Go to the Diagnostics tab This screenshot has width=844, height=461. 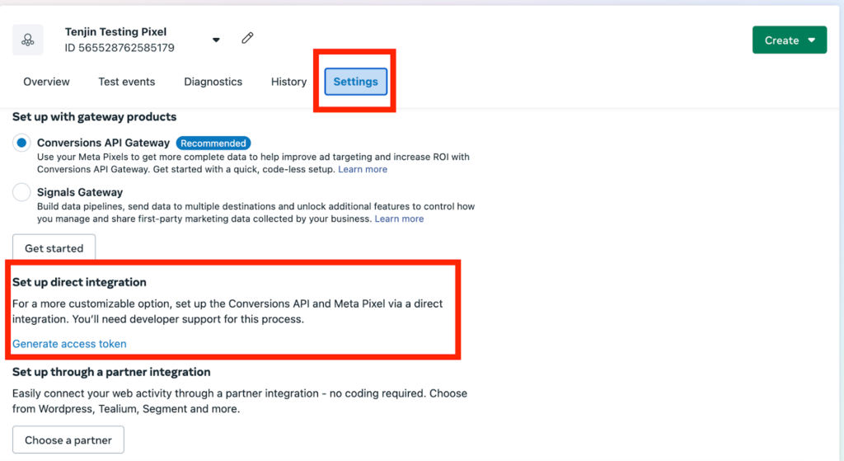213,82
